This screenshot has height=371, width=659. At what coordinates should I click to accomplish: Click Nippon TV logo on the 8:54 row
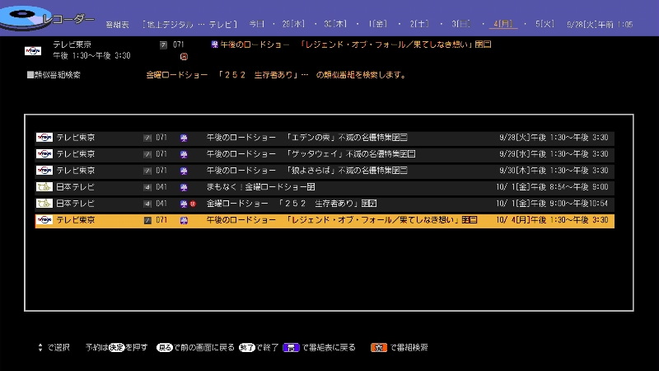(x=44, y=187)
